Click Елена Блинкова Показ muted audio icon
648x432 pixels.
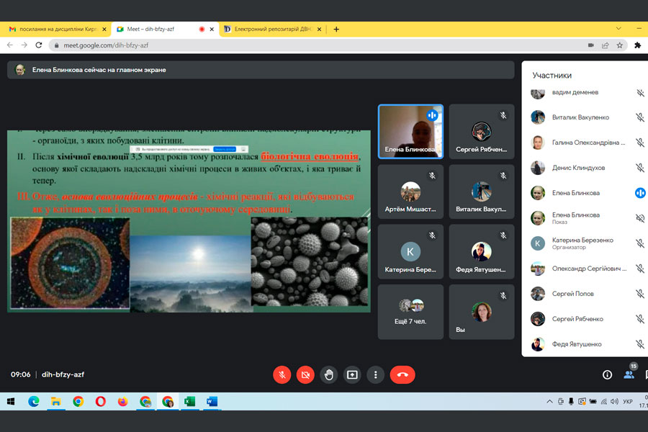tap(640, 218)
